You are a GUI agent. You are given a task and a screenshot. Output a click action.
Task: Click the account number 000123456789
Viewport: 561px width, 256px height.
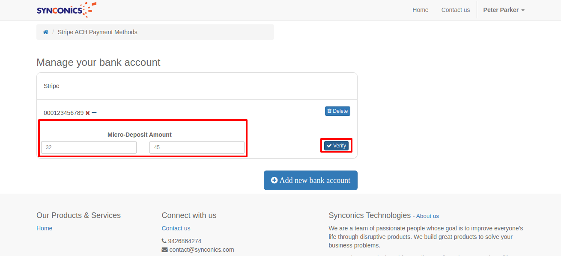(63, 113)
